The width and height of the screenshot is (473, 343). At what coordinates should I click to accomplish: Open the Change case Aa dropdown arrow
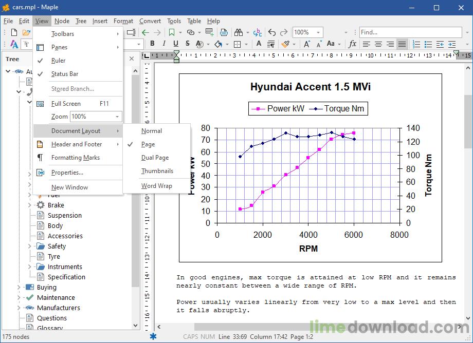click(x=339, y=44)
